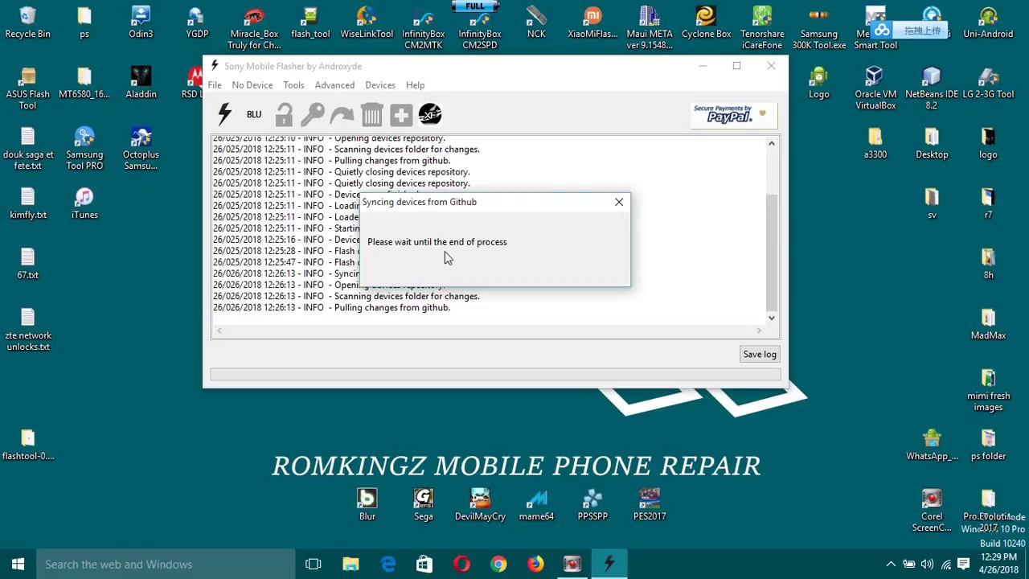This screenshot has width=1029, height=579.
Task: Open the Advanced menu
Action: click(334, 85)
